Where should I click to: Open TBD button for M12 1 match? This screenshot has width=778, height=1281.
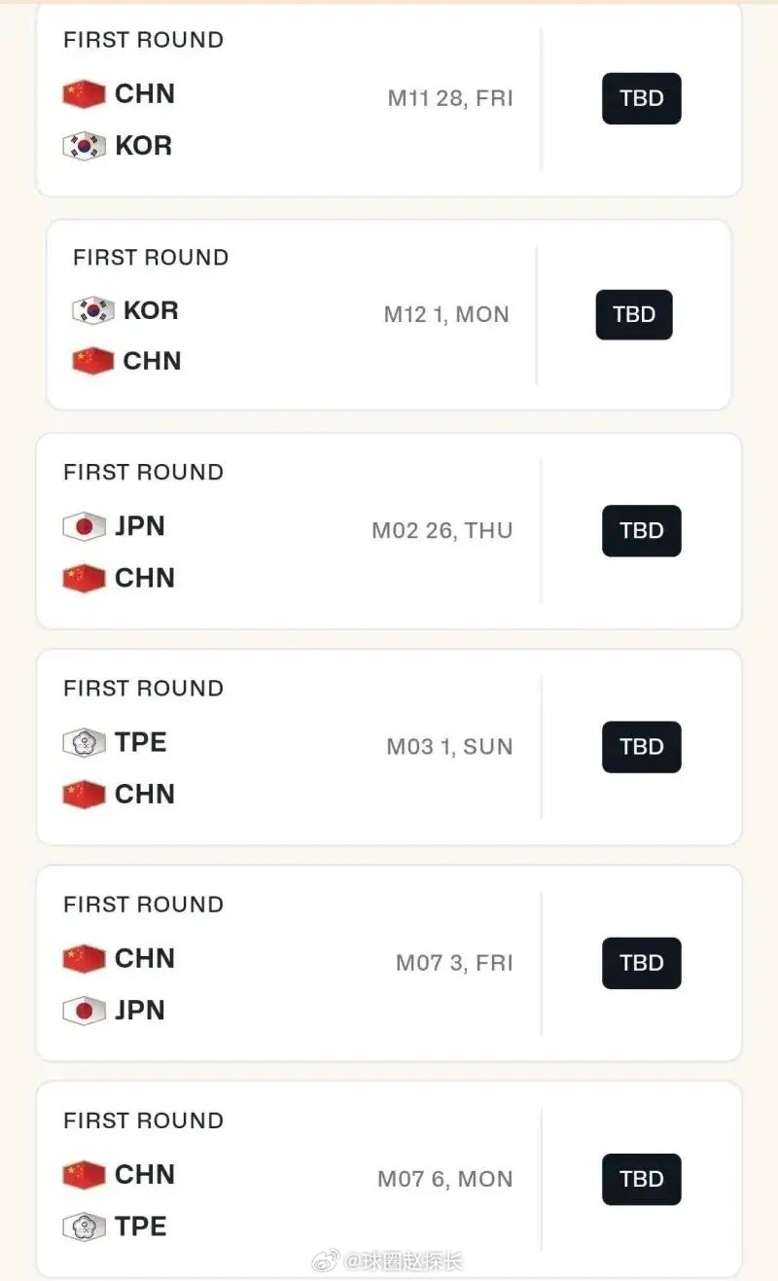(x=634, y=314)
